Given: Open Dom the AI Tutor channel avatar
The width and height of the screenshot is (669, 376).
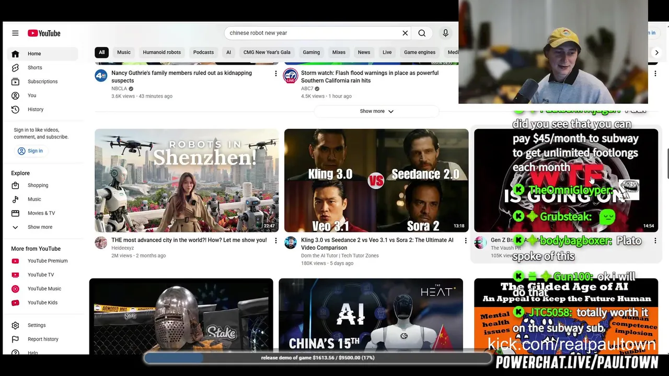Looking at the screenshot, I should pyautogui.click(x=291, y=243).
